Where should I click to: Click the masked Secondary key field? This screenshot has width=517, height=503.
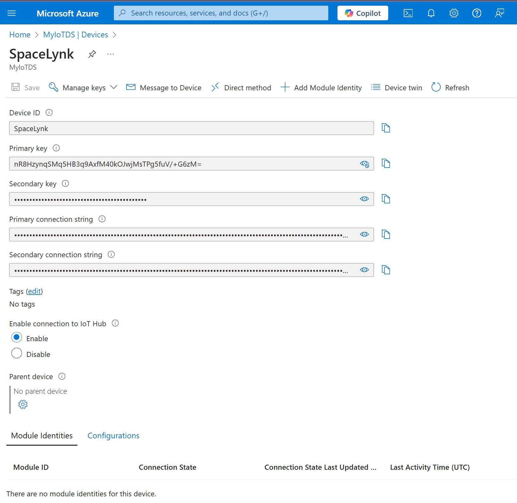[x=192, y=199]
